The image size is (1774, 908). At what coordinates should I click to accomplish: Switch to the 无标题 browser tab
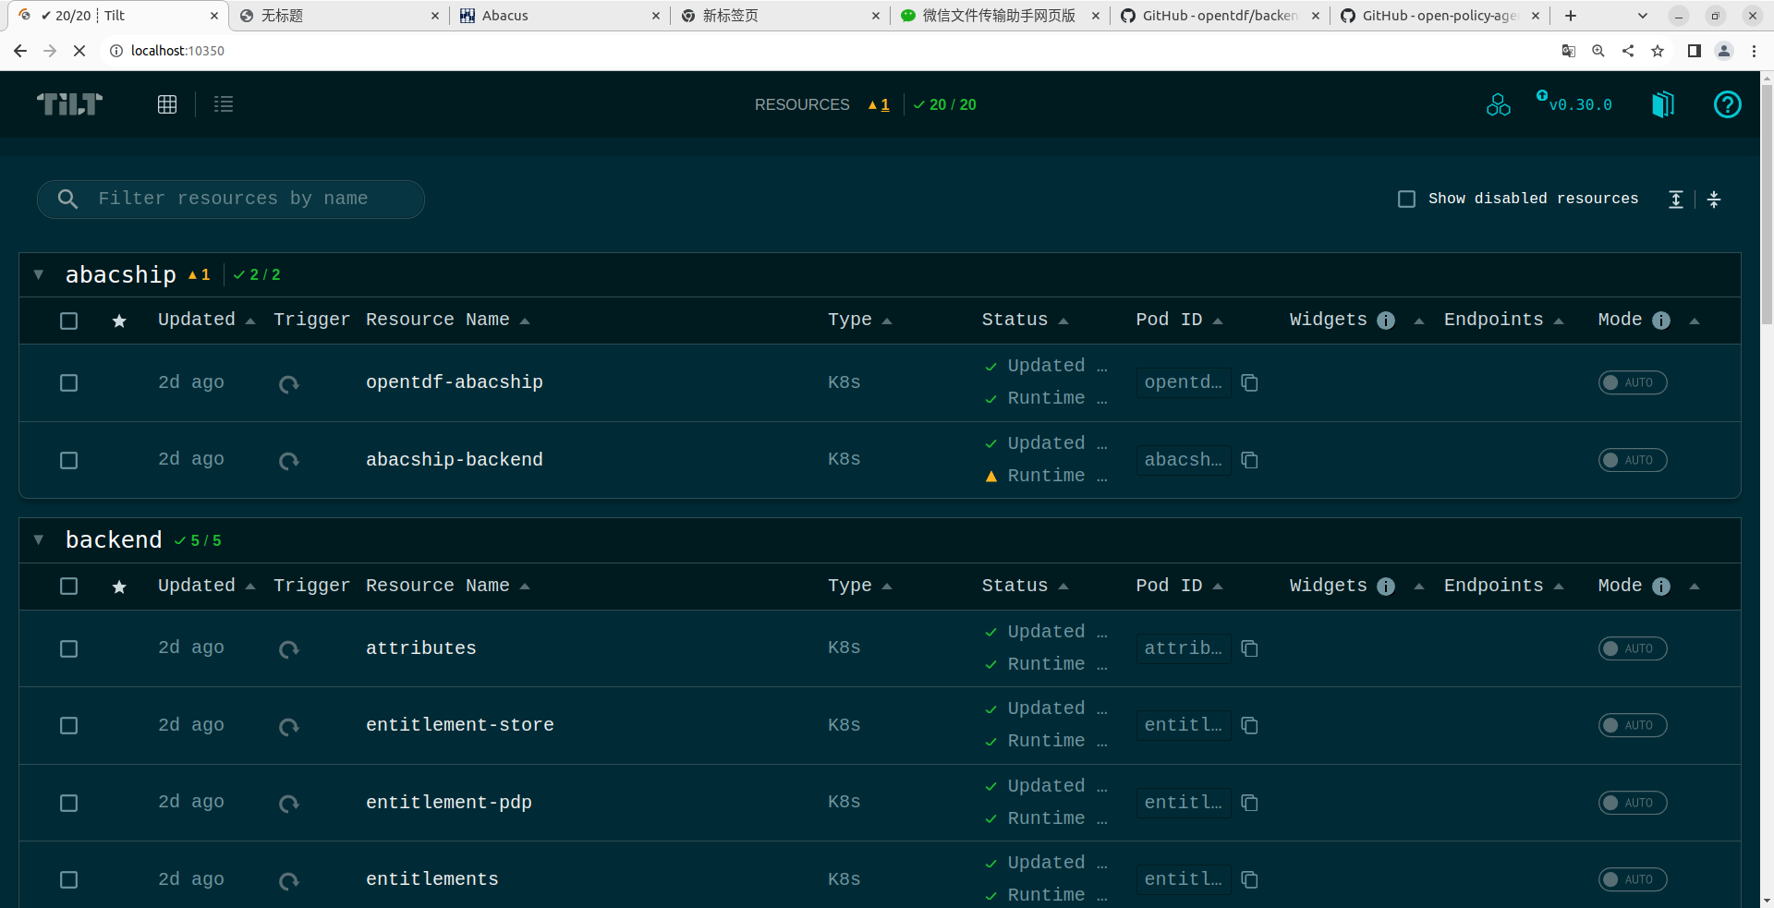coord(338,16)
